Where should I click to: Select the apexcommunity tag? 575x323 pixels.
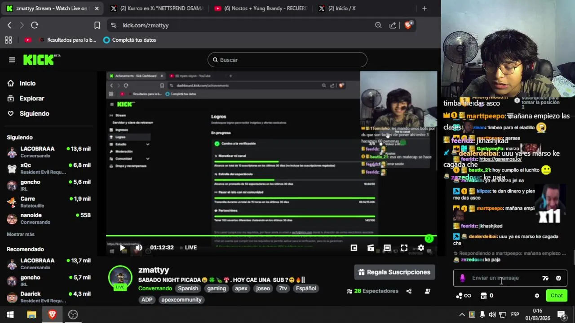(x=181, y=300)
